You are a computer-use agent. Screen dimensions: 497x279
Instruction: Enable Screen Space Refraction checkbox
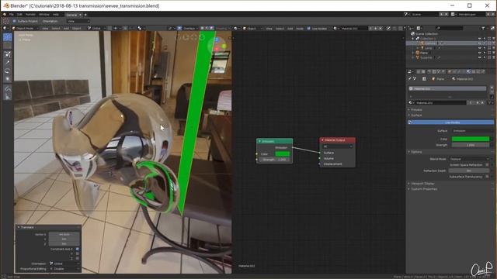[x=488, y=165]
